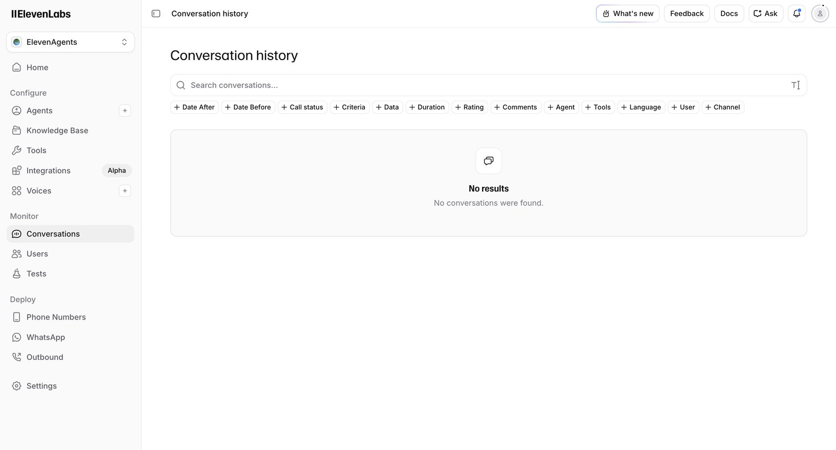Click the Conversation history breadcrumb title

coord(210,13)
